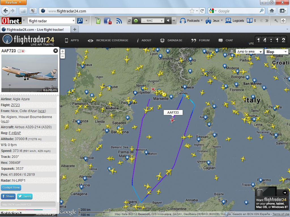
Task: Close the AAF723 flight info panel
Action: 56,51
